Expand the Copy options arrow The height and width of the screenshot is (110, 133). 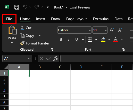pyautogui.click(x=40, y=35)
